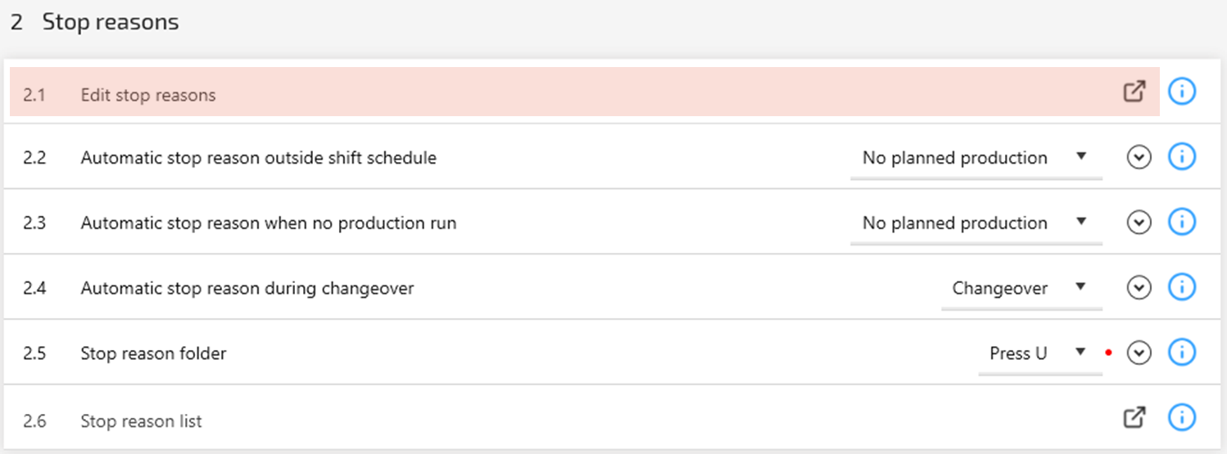Open dropdown for outside shift schedule stop reason
Viewport: 1227px width, 454px height.
[976, 158]
